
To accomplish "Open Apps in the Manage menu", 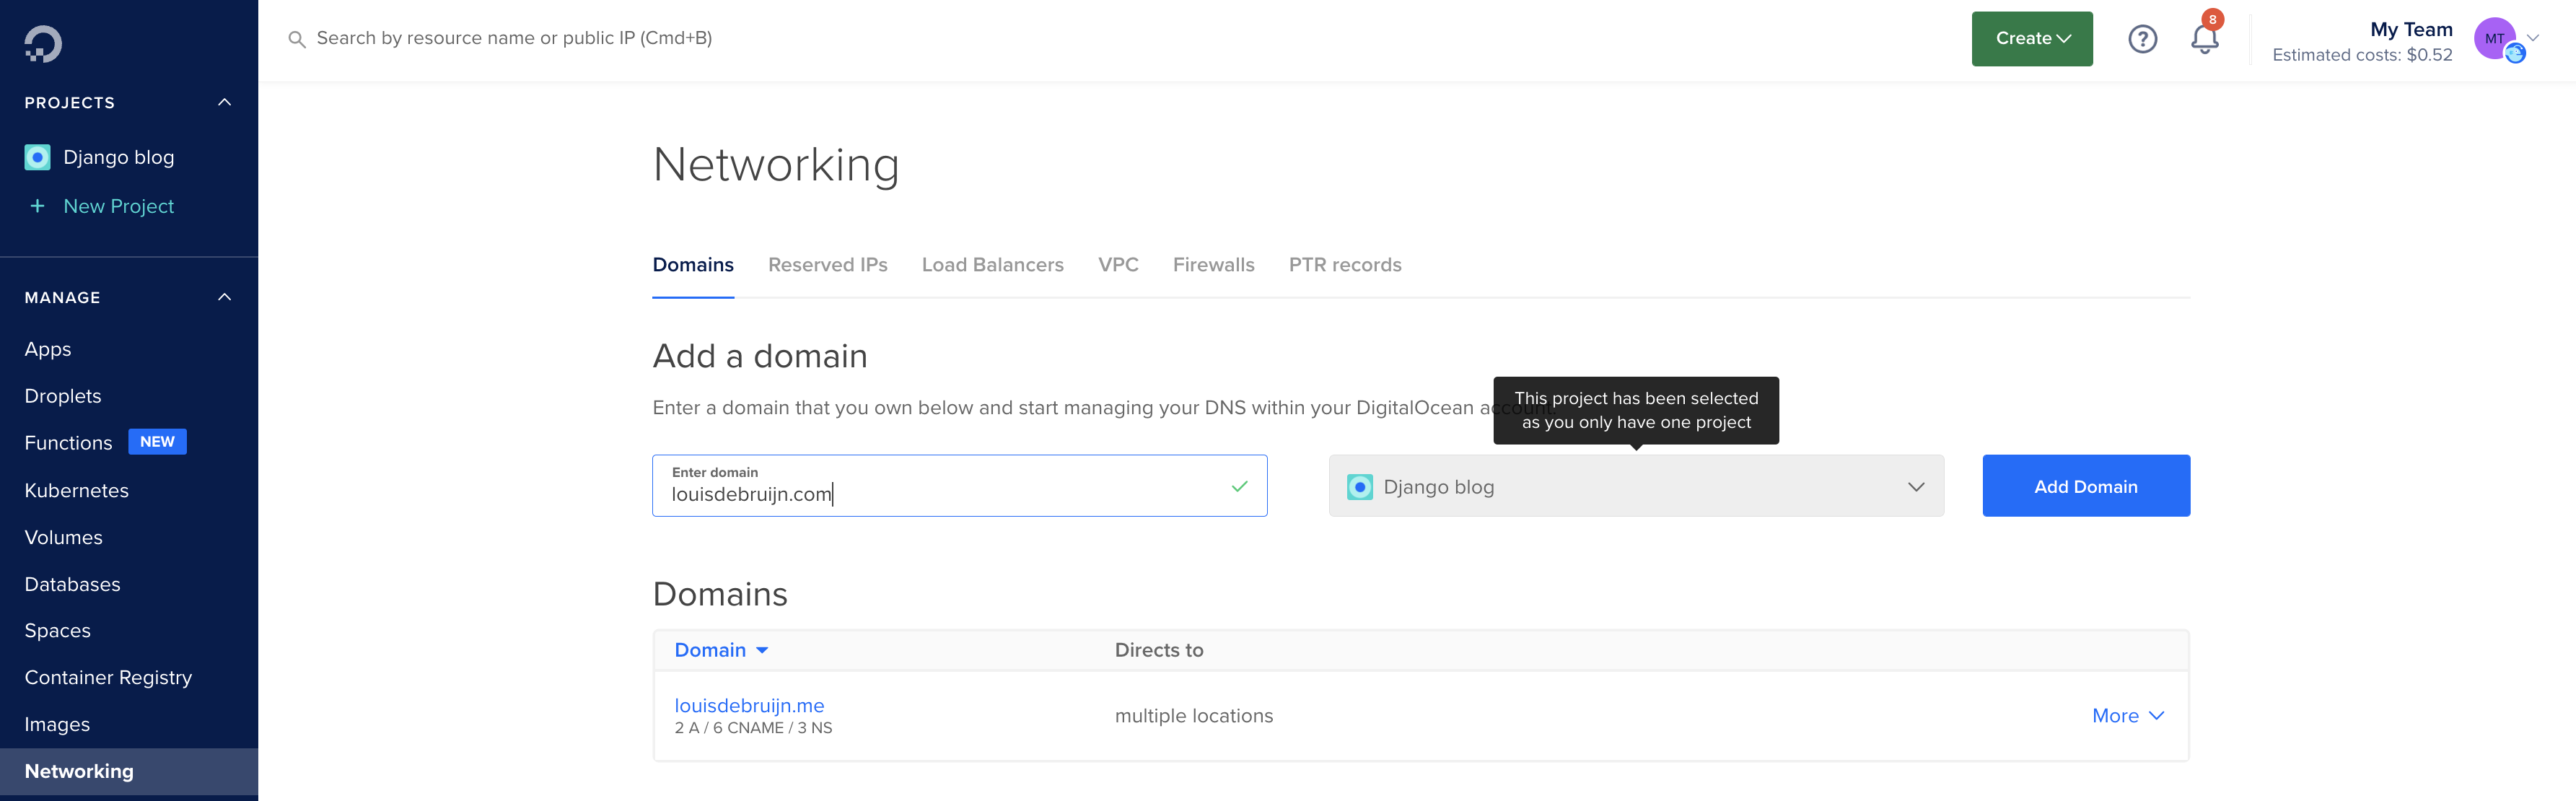I will [x=47, y=350].
